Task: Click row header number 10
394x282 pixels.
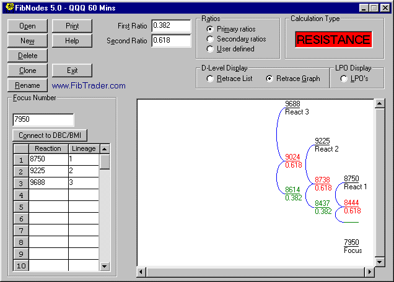Action: point(21,266)
